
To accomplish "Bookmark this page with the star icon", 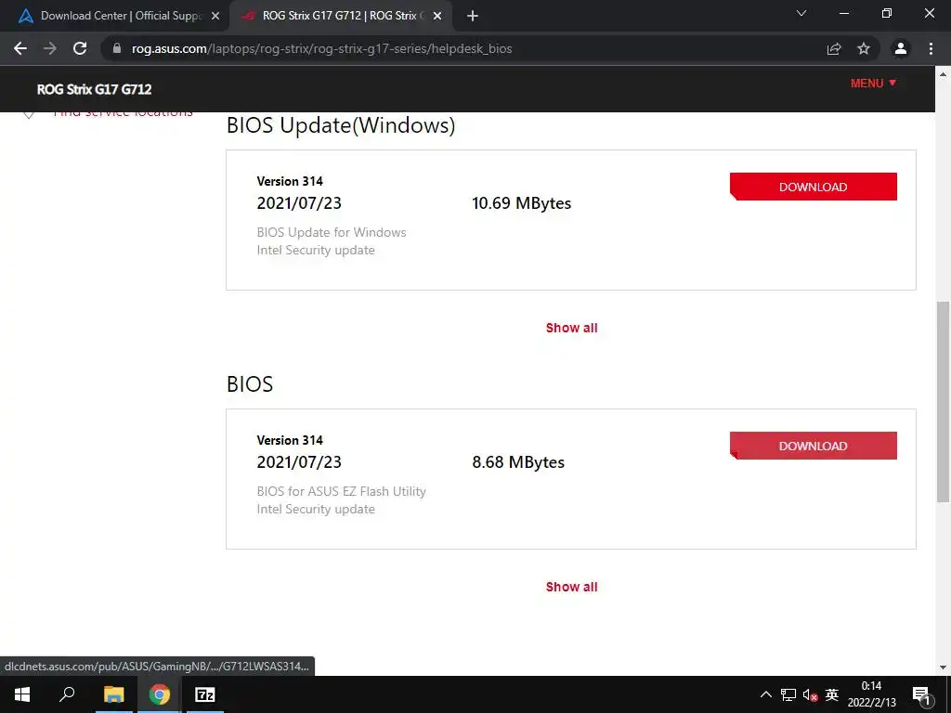I will coord(864,48).
